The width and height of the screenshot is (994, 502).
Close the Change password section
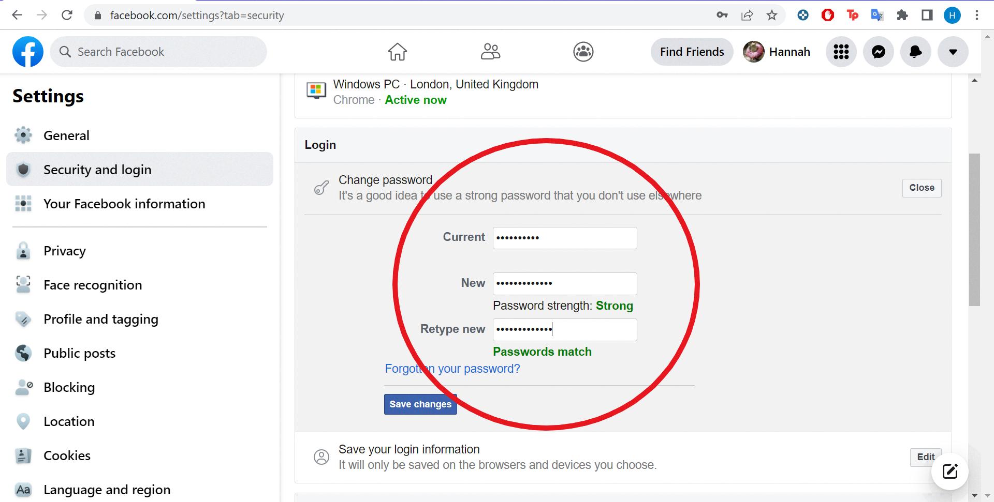click(922, 188)
